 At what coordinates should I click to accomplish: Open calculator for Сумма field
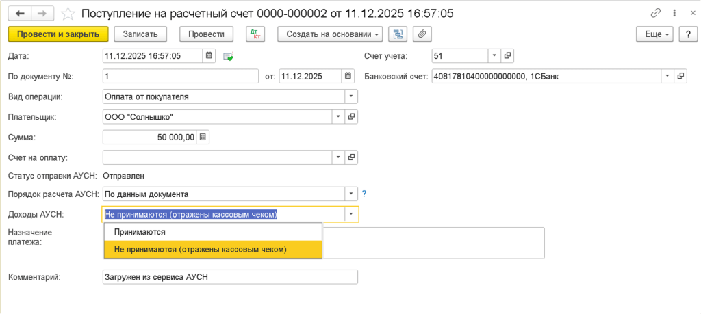(x=203, y=138)
